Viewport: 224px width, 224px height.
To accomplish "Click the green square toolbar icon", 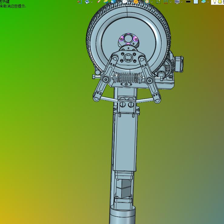I will 158,2.
